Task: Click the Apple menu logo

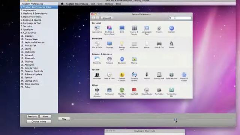Action: [x=62, y=4]
